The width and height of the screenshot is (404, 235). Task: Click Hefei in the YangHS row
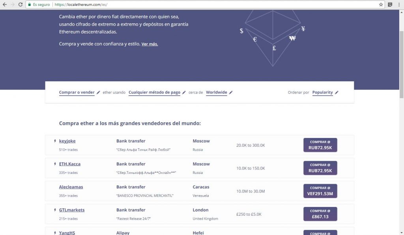pyautogui.click(x=198, y=233)
